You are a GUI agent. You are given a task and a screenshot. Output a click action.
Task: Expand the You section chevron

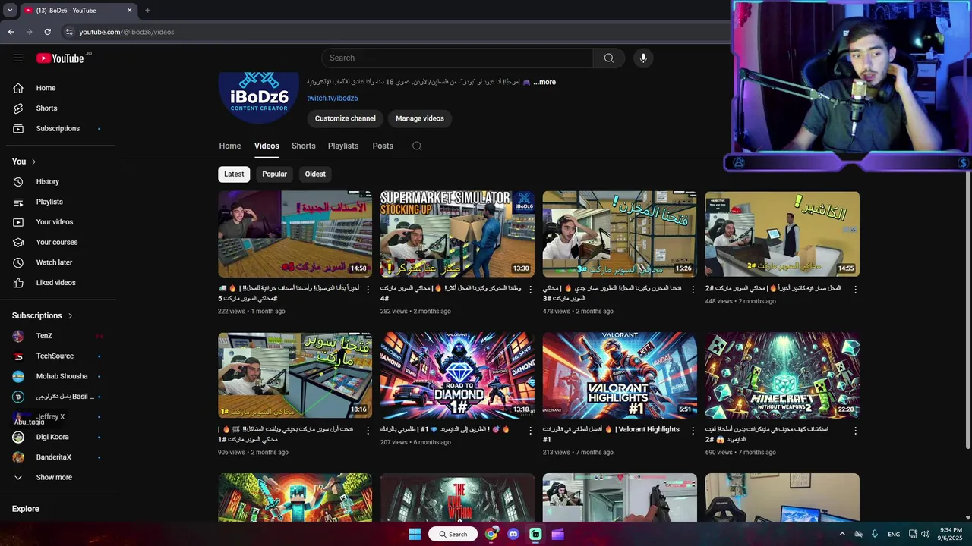33,162
